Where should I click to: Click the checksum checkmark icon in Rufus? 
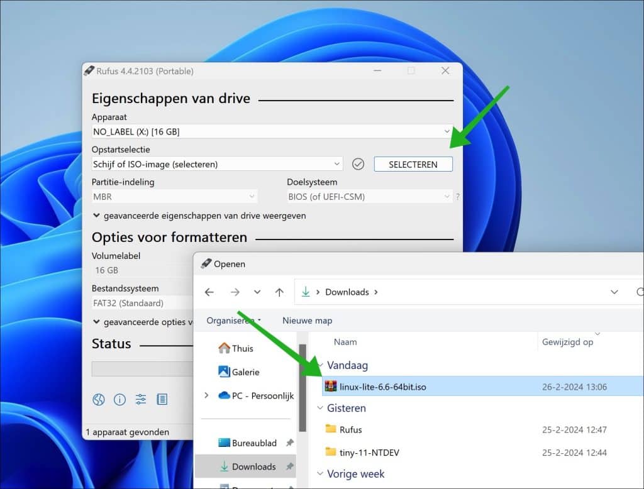tap(358, 164)
